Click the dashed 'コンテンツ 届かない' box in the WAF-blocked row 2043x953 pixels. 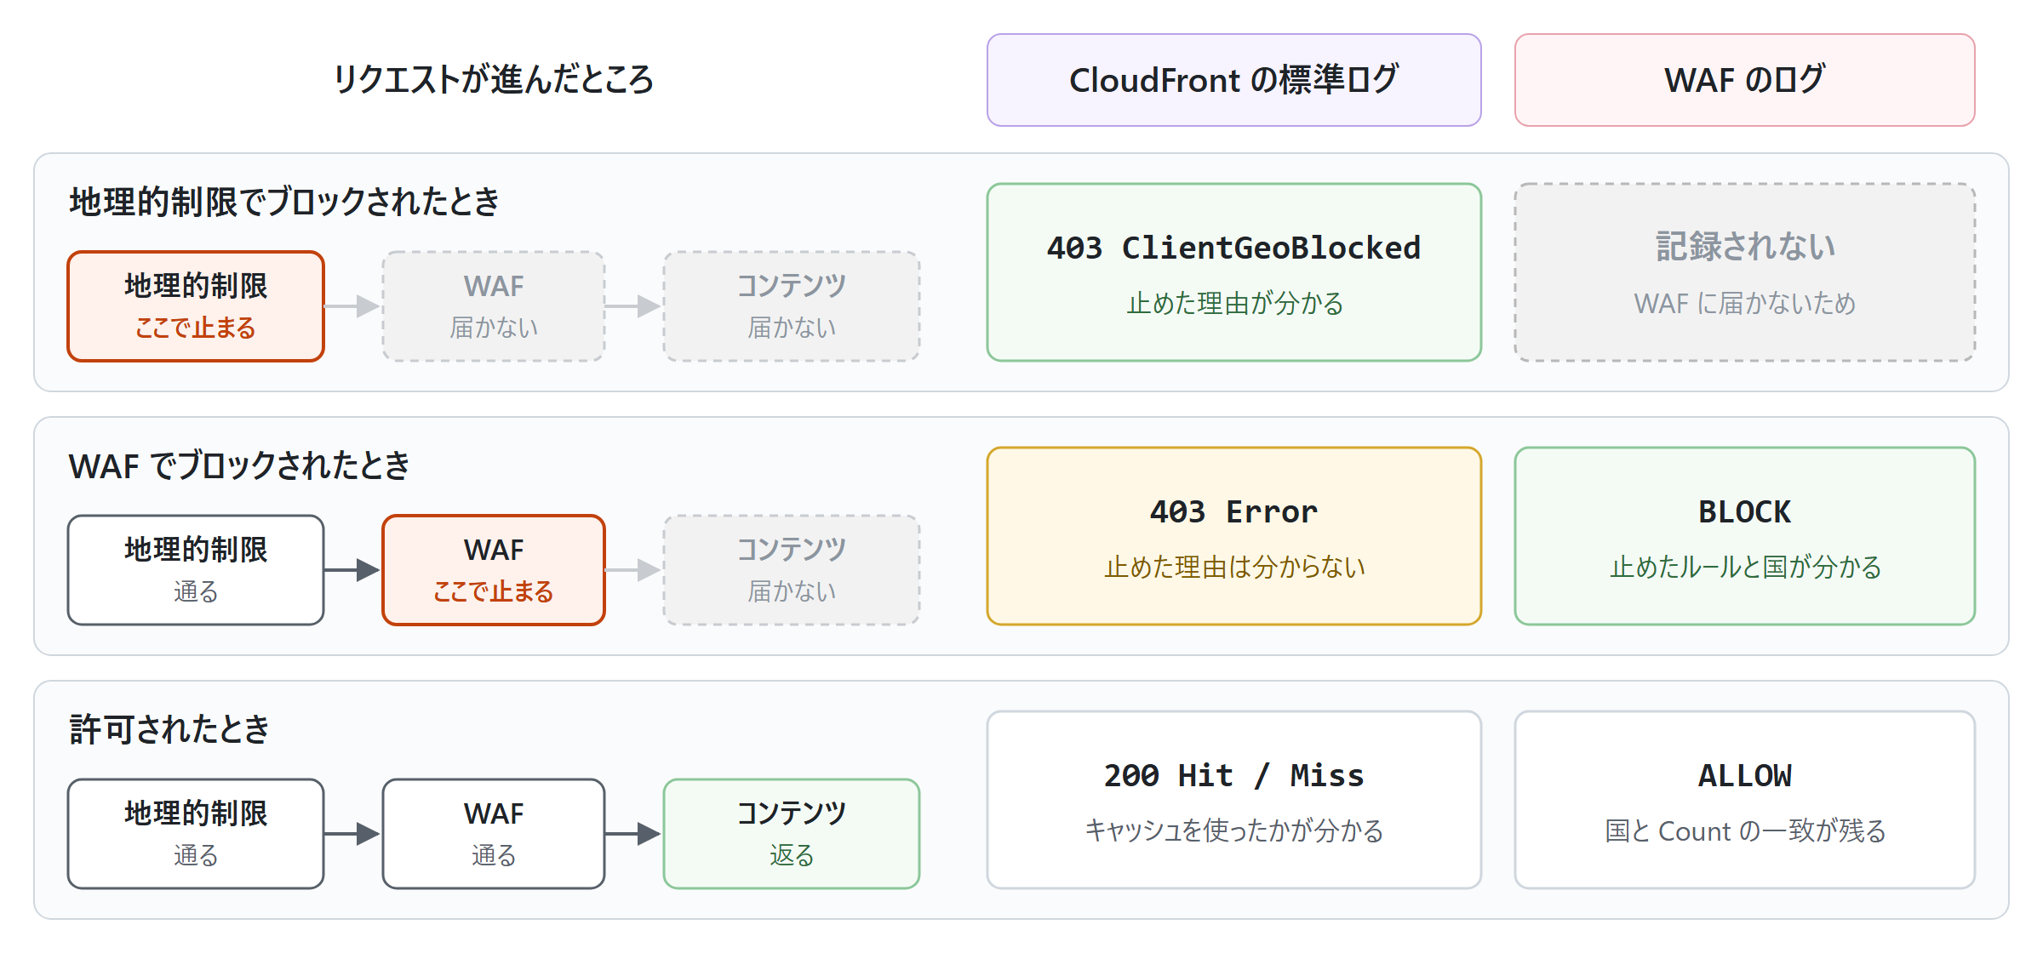(x=792, y=570)
